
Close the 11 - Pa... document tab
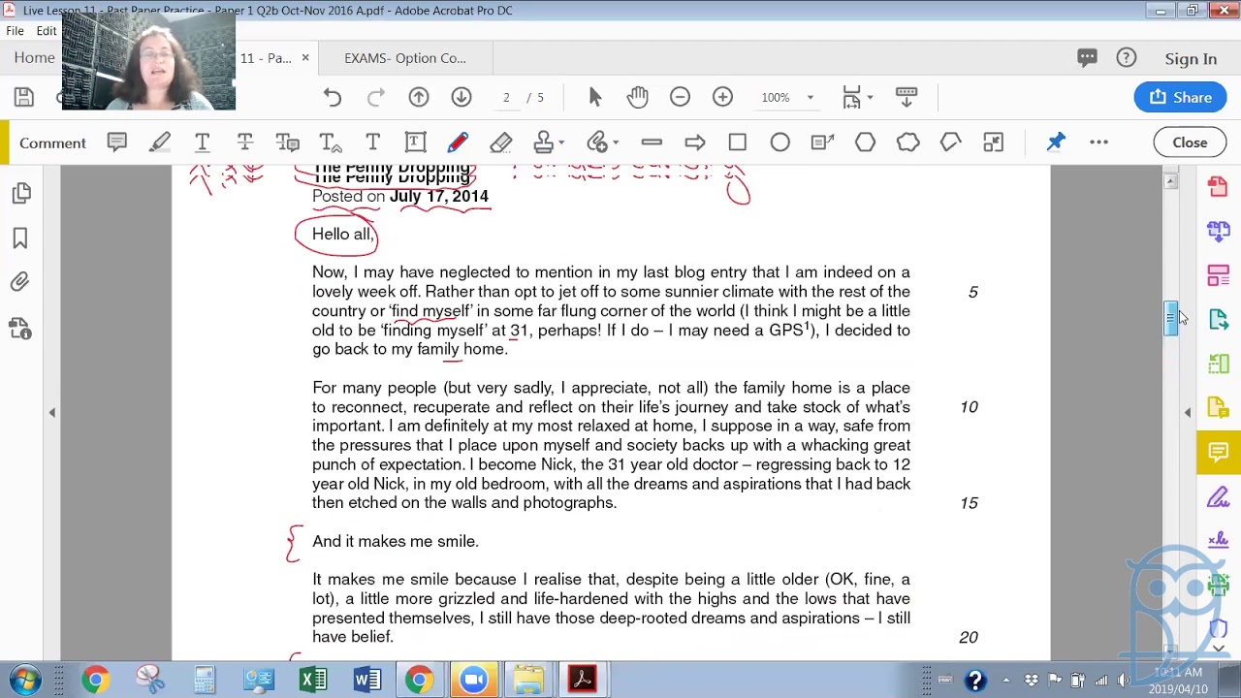(x=304, y=58)
